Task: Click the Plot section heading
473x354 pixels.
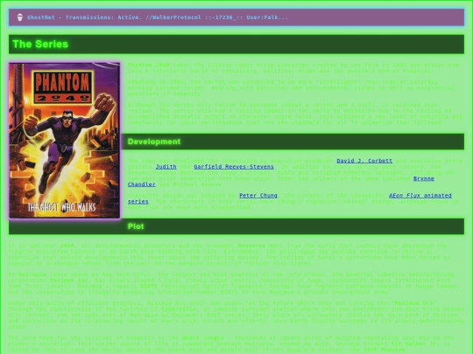Action: (x=136, y=226)
